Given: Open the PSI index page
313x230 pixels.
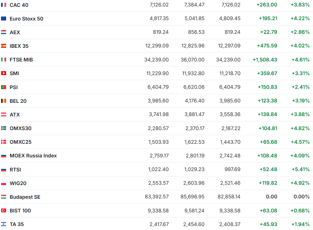Looking at the screenshot, I should pos(14,87).
